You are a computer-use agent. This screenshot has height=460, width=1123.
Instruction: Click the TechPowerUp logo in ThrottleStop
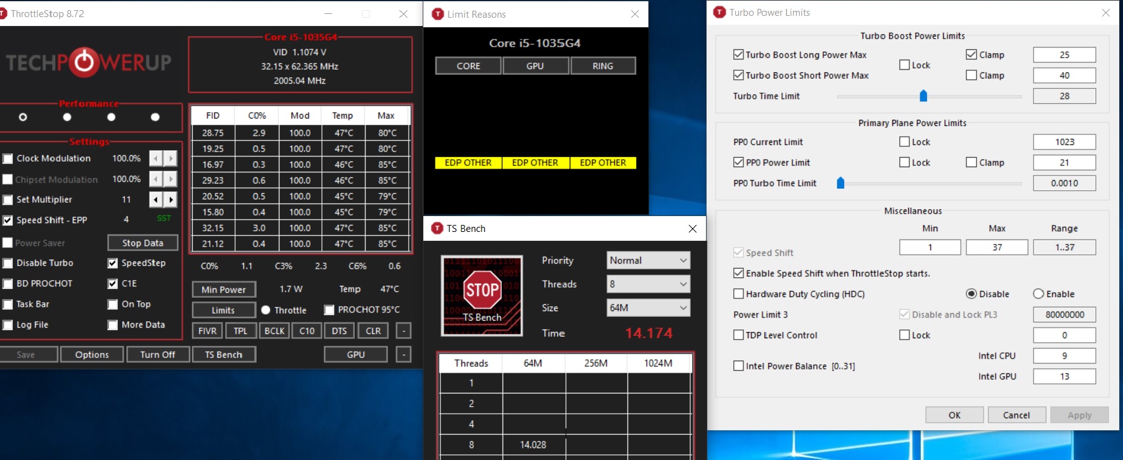89,62
